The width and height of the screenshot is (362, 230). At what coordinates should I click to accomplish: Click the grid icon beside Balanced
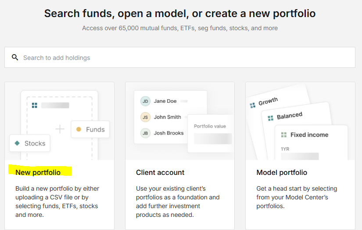pyautogui.click(x=270, y=118)
